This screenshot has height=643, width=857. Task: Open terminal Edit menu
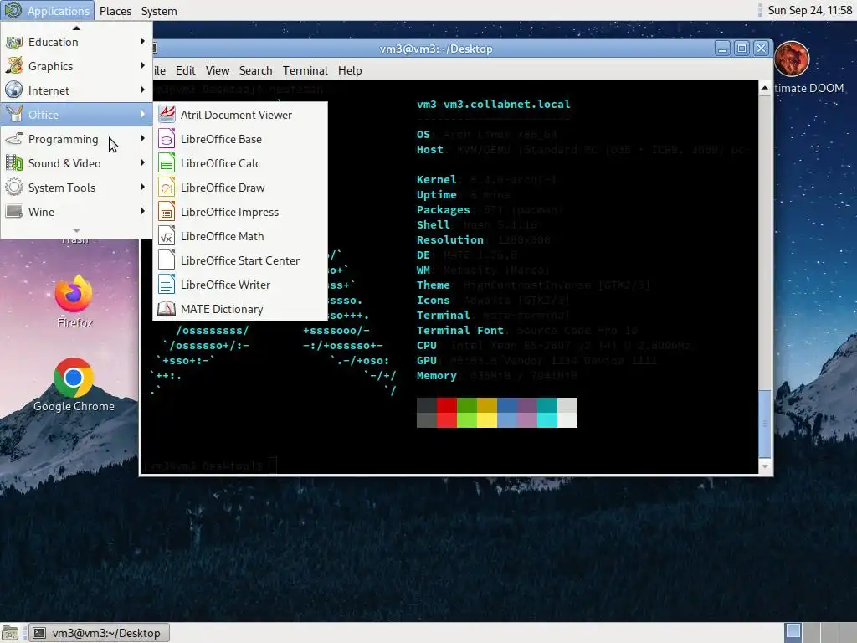point(185,70)
